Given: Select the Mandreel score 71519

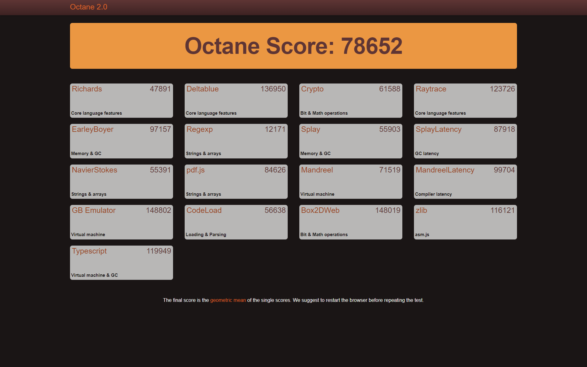Looking at the screenshot, I should tap(389, 170).
